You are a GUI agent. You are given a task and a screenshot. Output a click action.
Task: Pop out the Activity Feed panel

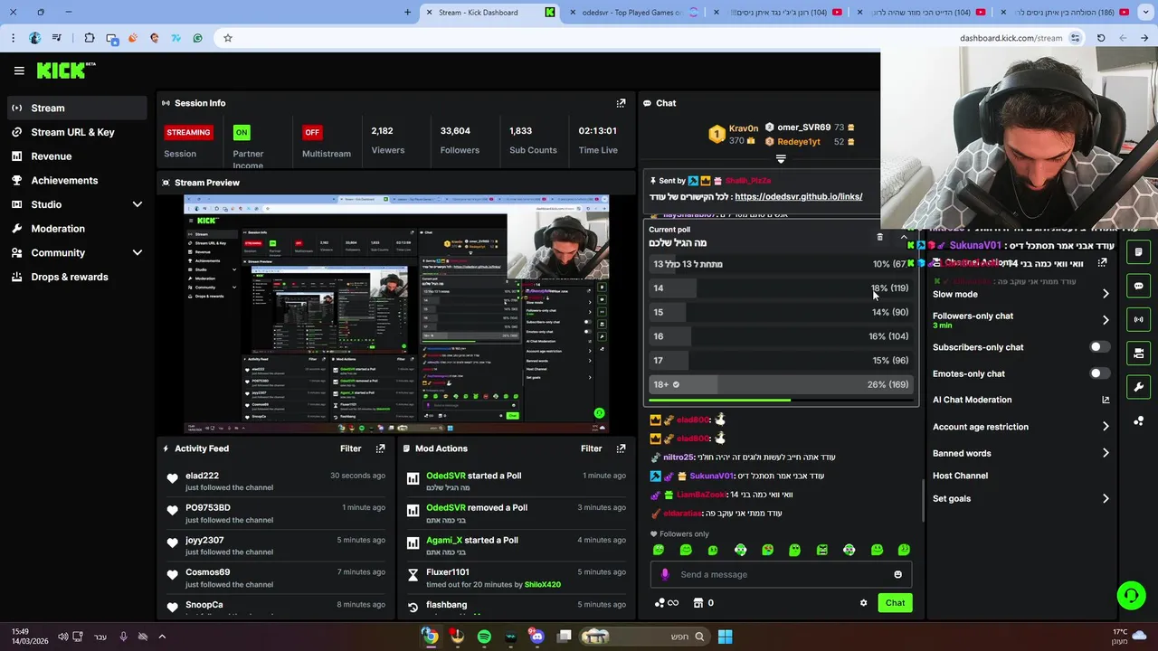pos(380,448)
